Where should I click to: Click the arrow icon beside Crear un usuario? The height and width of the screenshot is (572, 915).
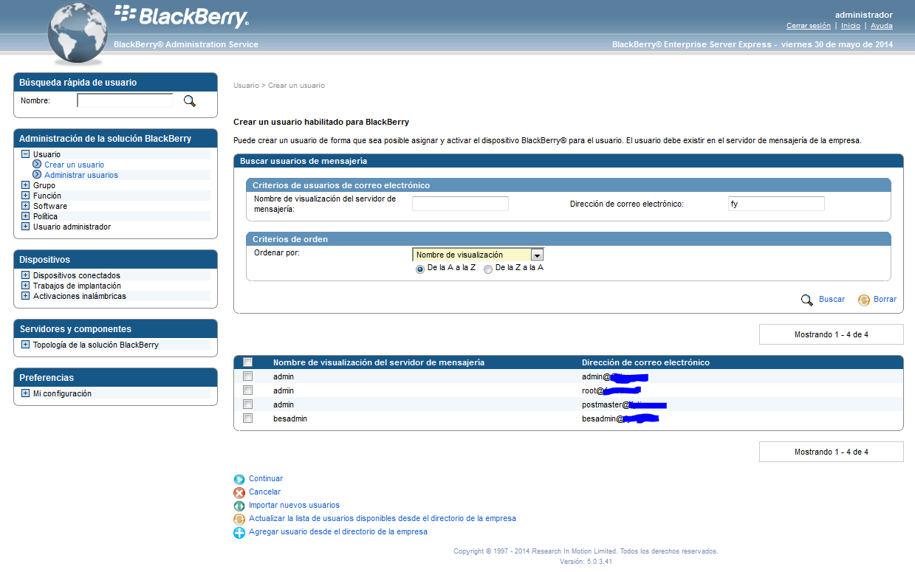pos(37,165)
